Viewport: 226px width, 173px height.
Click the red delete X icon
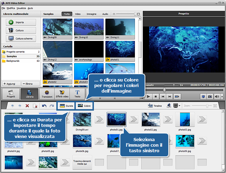point(27,106)
